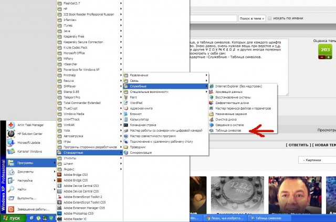Screen dimensions: 336x222
Task: Expand the Kaspersky Free program folder
Action: 90,36
